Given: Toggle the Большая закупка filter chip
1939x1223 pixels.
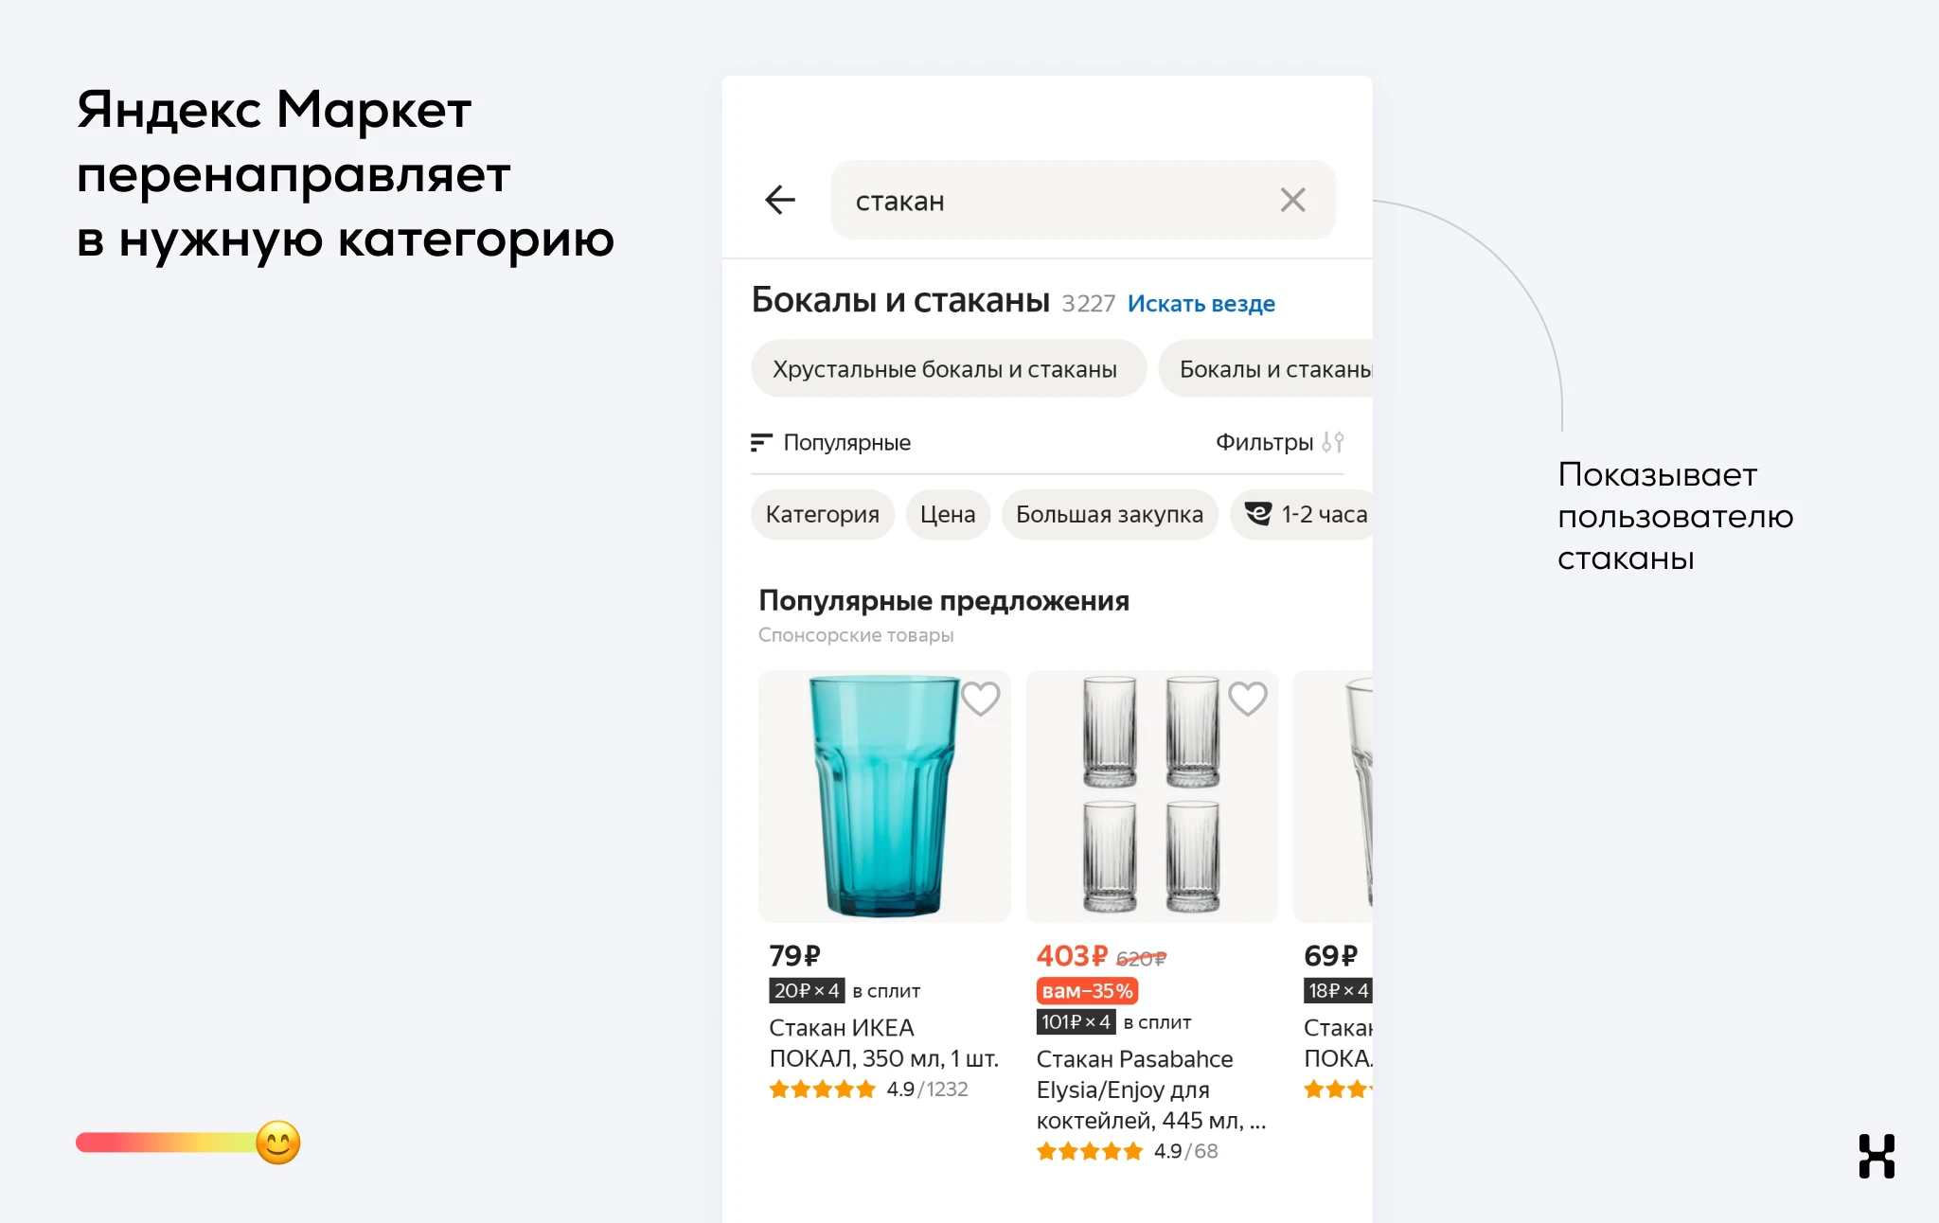Looking at the screenshot, I should coord(1110,514).
